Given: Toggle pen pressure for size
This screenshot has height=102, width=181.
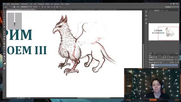Looking at the screenshot, I should 61,7.
